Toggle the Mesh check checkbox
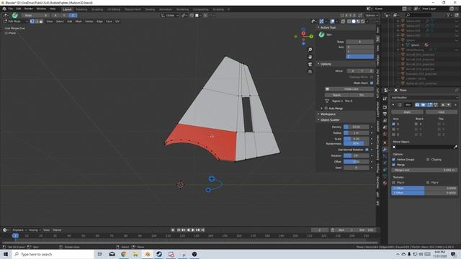The width and height of the screenshot is (461, 259). coord(372,83)
